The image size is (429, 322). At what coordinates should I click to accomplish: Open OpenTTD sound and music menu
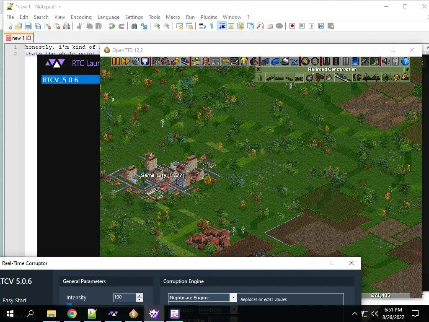coord(385,61)
